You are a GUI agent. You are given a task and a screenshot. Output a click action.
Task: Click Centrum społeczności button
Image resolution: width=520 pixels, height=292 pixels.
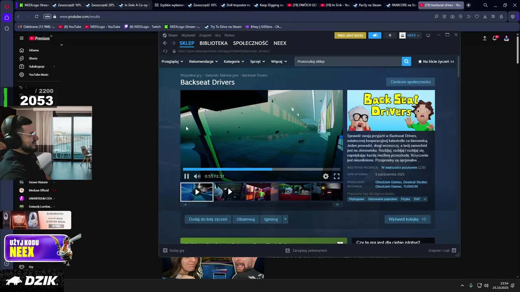point(410,82)
